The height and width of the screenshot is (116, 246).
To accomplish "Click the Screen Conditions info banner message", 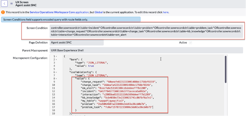I will pos(71,20).
